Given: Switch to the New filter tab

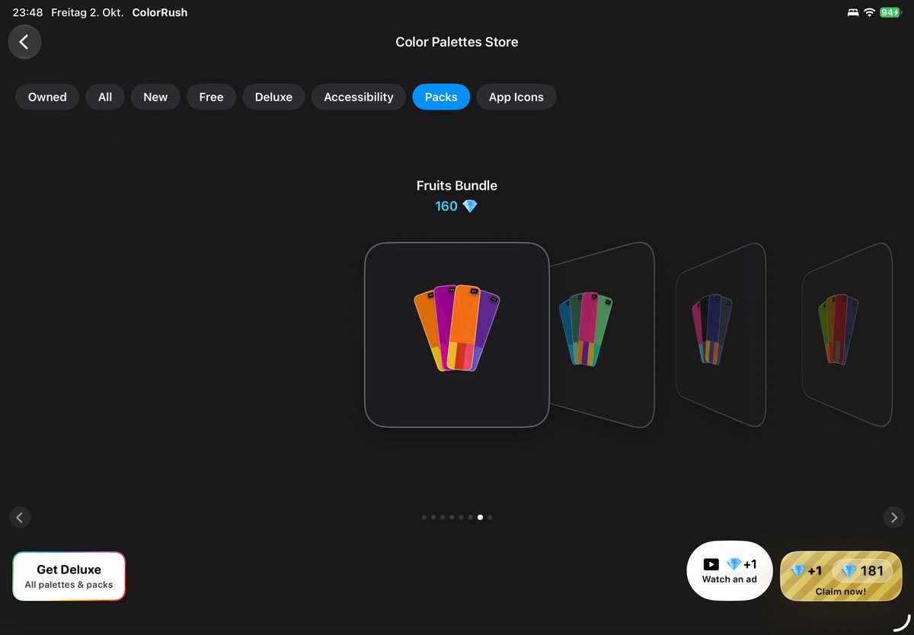Looking at the screenshot, I should [x=155, y=97].
